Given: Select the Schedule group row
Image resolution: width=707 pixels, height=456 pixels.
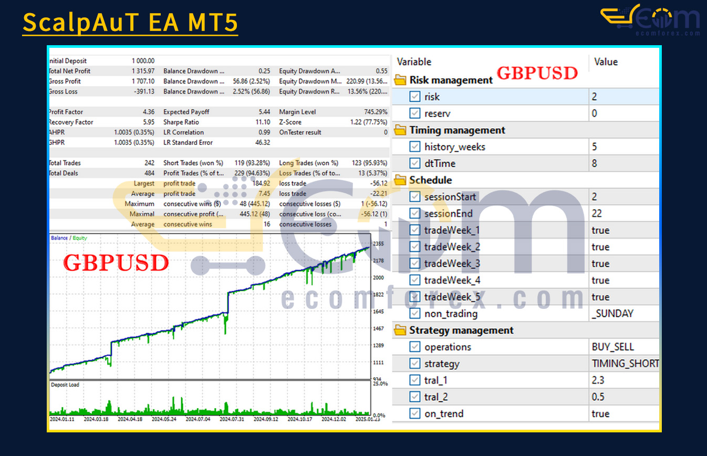Looking at the screenshot, I should pyautogui.click(x=526, y=180).
